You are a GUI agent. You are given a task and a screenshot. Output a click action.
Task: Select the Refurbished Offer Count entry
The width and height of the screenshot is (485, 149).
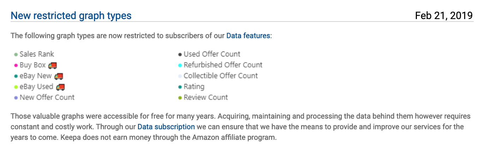223,65
